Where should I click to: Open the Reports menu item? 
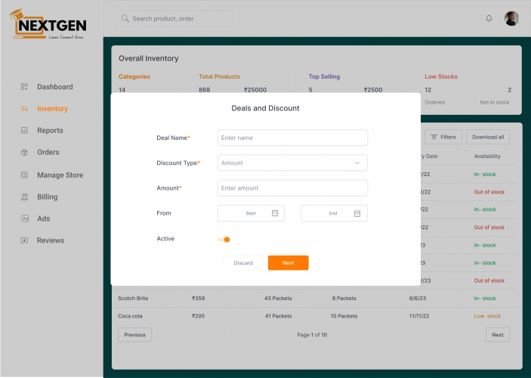click(x=50, y=130)
